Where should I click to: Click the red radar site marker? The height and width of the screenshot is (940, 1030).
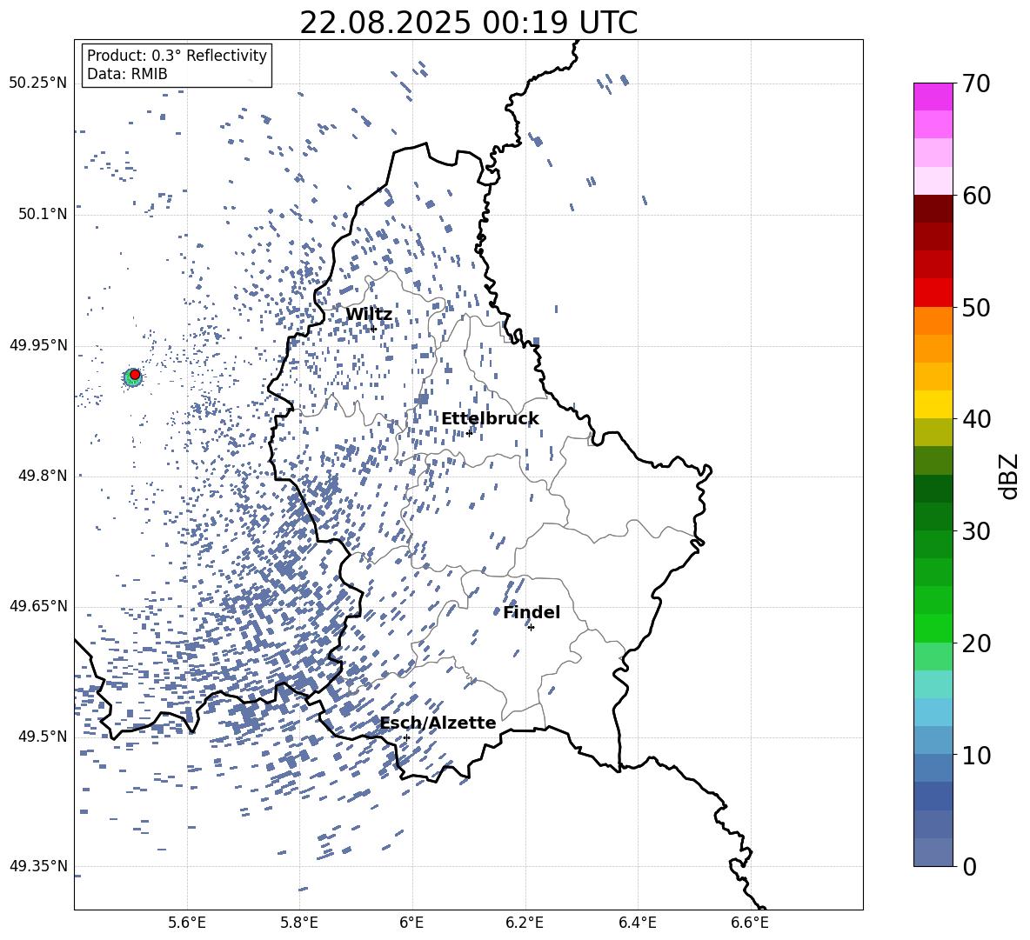(135, 374)
